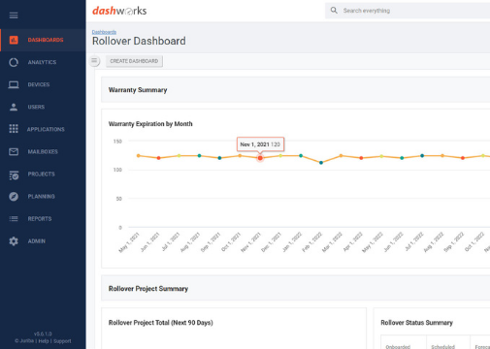Click the Mailboxes envelope icon

(x=14, y=151)
